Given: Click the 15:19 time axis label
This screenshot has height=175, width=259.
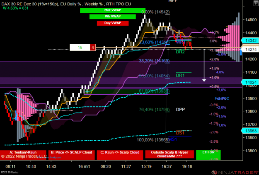Looking at the screenshot, I should (x=146, y=166).
